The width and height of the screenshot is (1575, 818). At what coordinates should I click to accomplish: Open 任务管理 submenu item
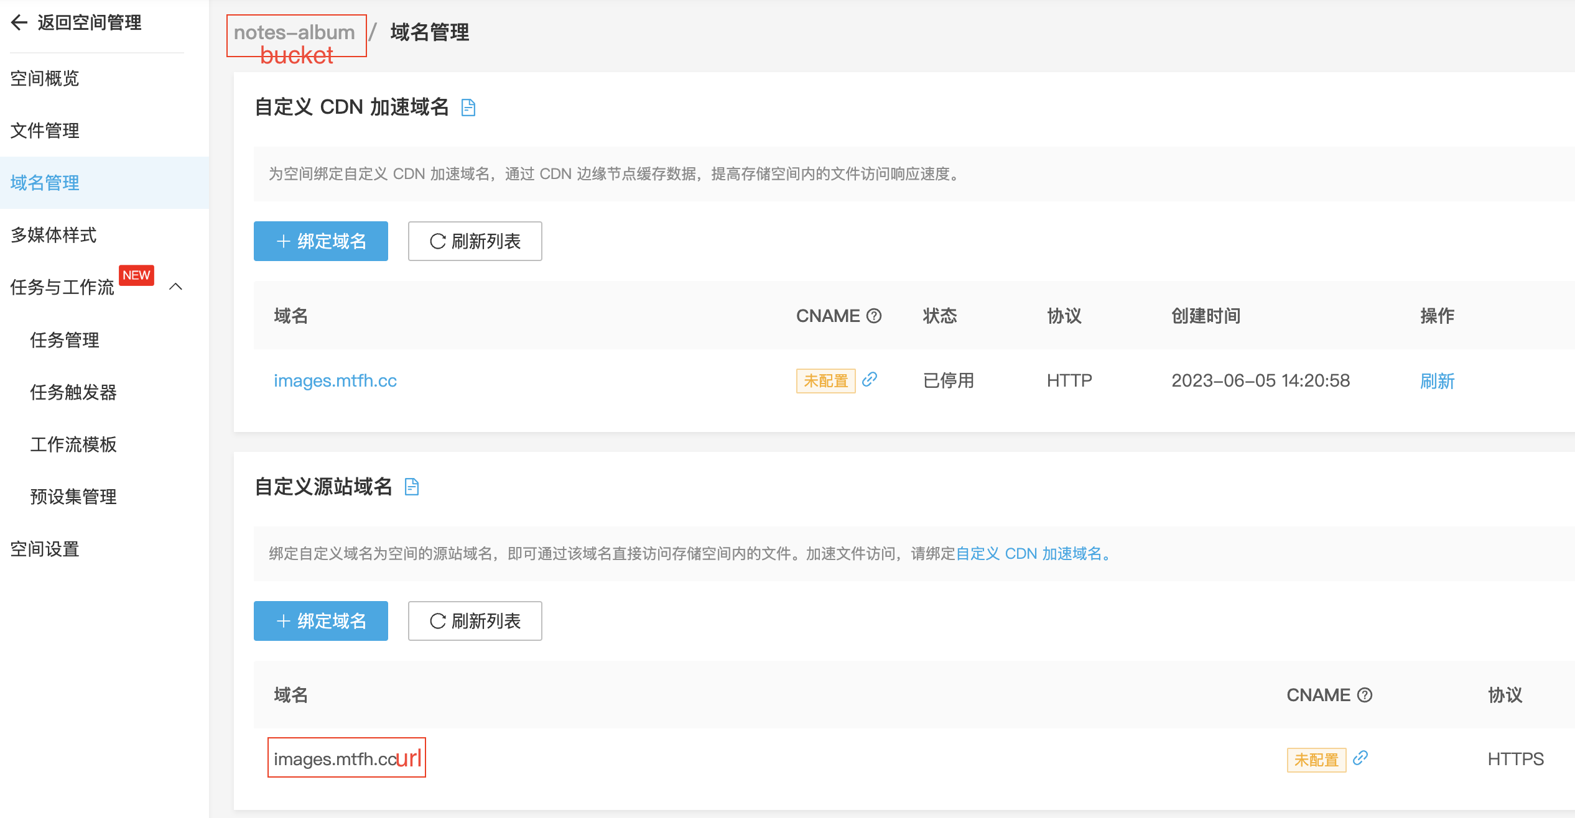[65, 340]
